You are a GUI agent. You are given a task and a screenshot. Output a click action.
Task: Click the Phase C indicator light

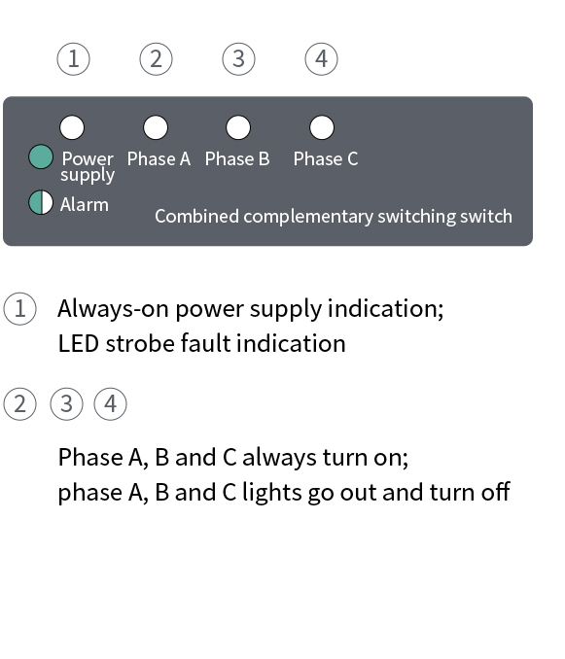(322, 127)
